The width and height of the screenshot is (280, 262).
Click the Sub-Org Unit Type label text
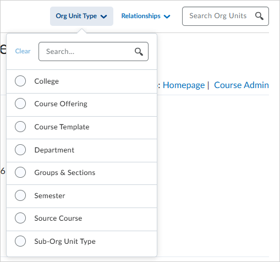(65, 242)
